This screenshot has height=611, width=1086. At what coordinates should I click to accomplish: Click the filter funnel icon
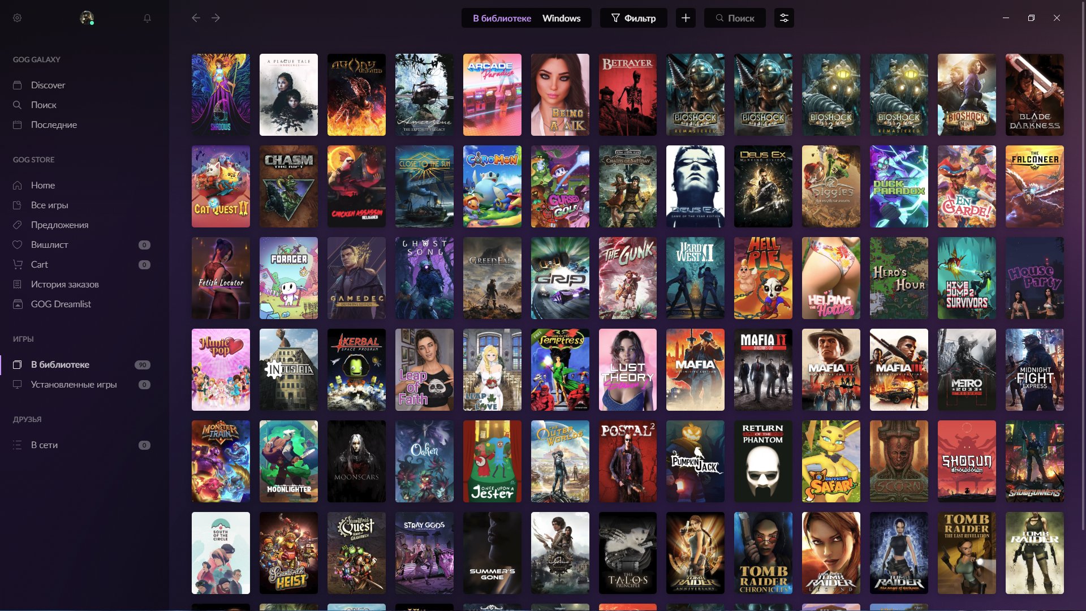pos(616,18)
